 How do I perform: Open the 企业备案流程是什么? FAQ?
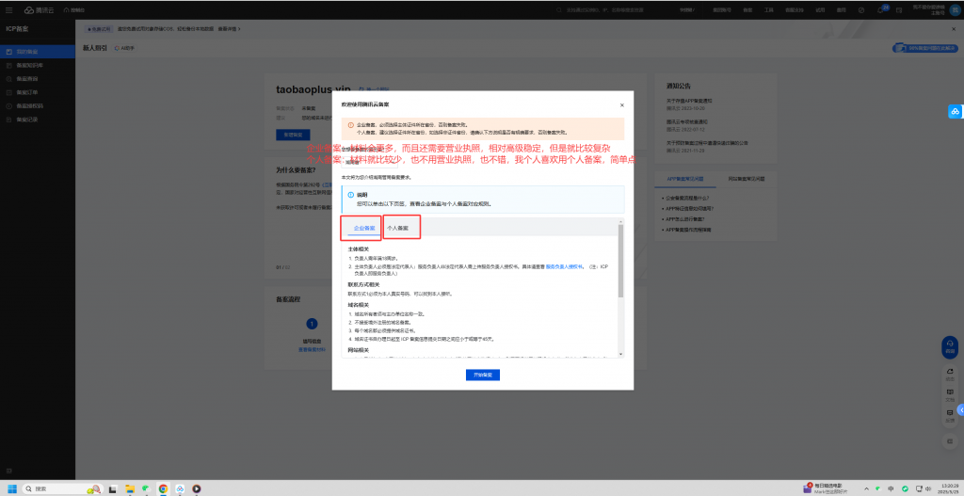tap(685, 198)
